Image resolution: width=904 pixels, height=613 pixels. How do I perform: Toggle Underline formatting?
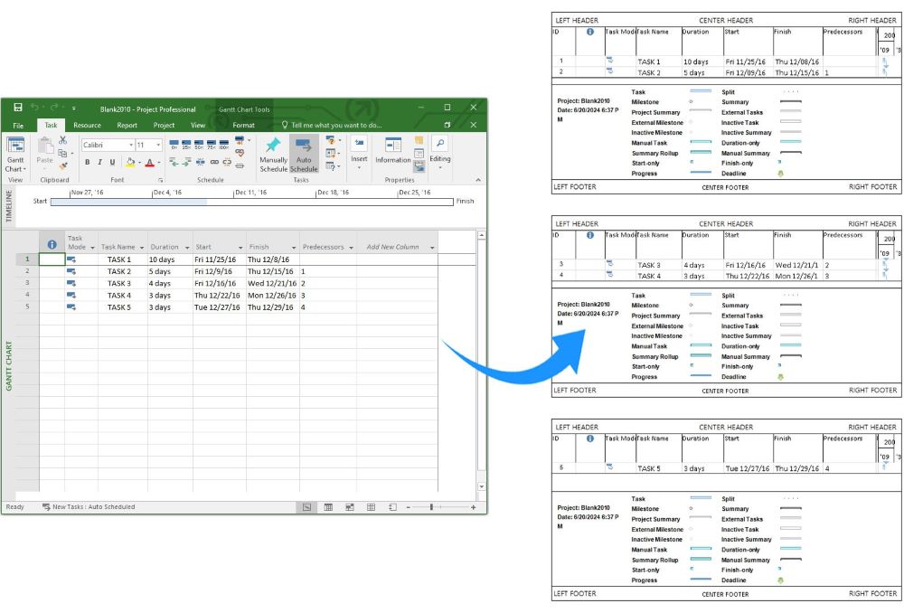tap(112, 163)
